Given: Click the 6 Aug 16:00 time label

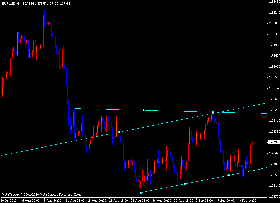Looking at the screenshot, I should pos(53,201).
